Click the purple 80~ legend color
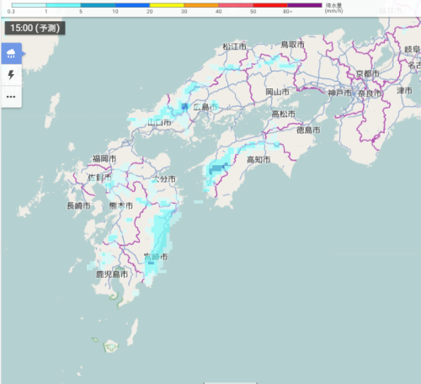This screenshot has width=421, height=384. (x=305, y=5)
